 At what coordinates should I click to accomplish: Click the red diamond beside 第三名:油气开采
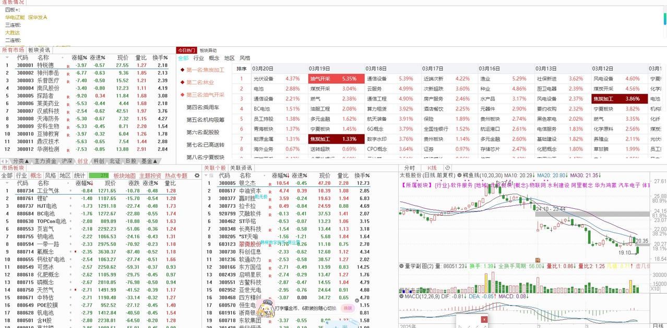click(x=182, y=94)
